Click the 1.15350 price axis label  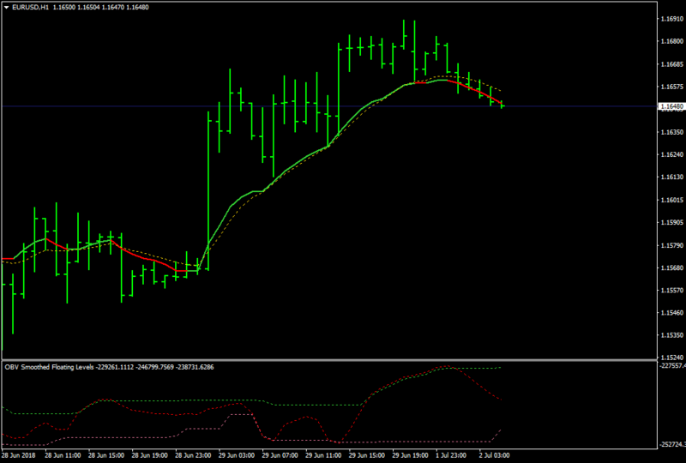tap(672, 335)
